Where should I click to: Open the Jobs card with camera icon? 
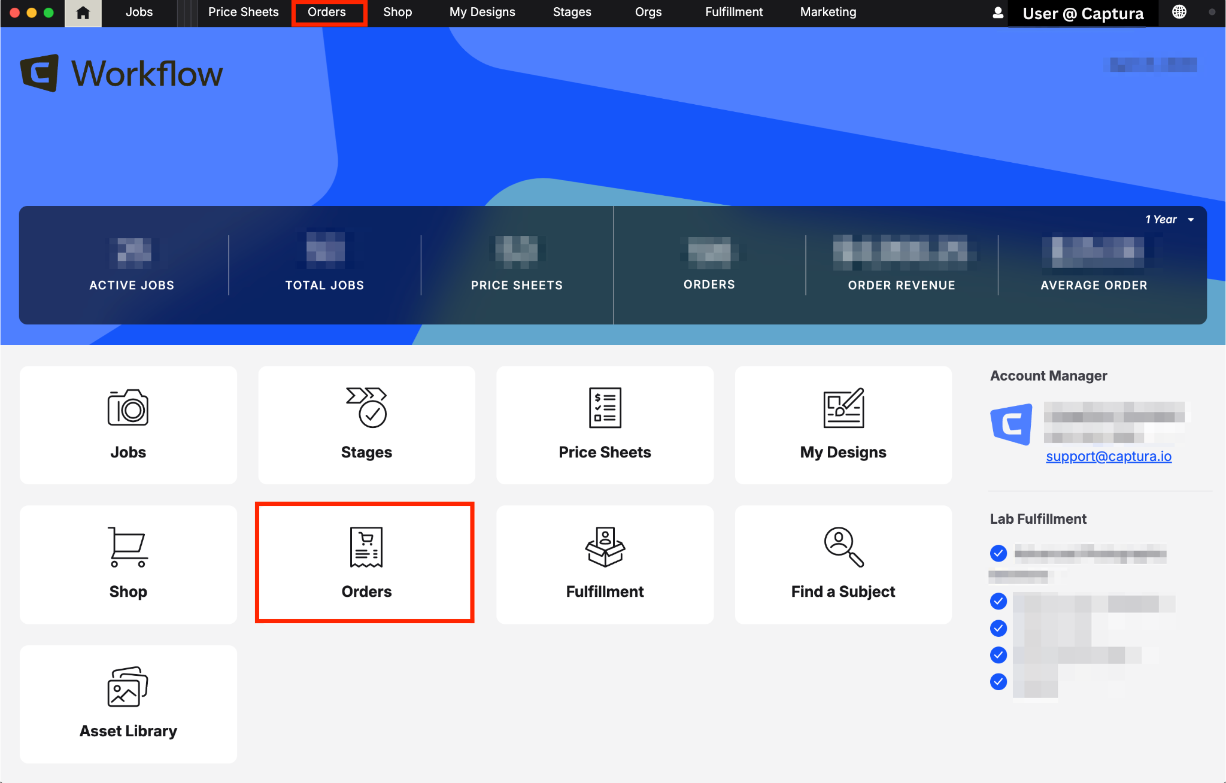[x=128, y=425]
